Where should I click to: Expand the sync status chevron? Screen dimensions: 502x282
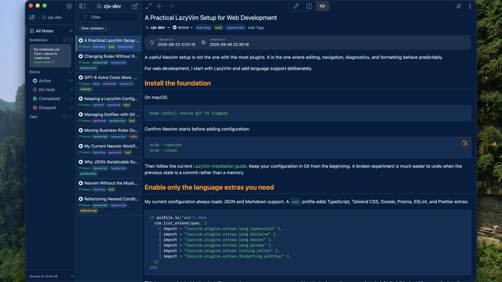click(x=72, y=276)
